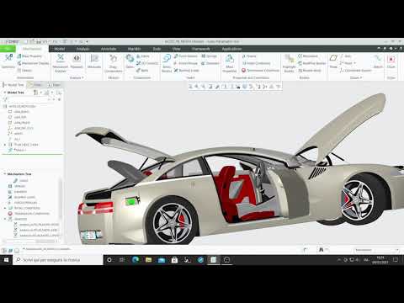Open File Explorer from the taskbar
404x303 pixels.
148,260
